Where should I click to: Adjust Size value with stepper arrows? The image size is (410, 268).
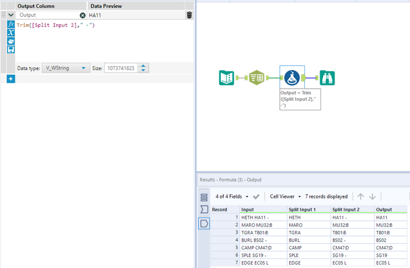(143, 68)
